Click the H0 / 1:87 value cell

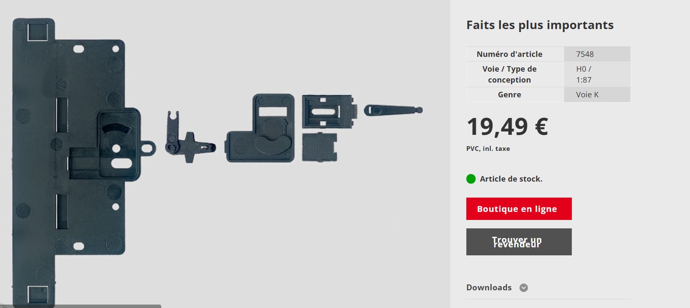(597, 74)
